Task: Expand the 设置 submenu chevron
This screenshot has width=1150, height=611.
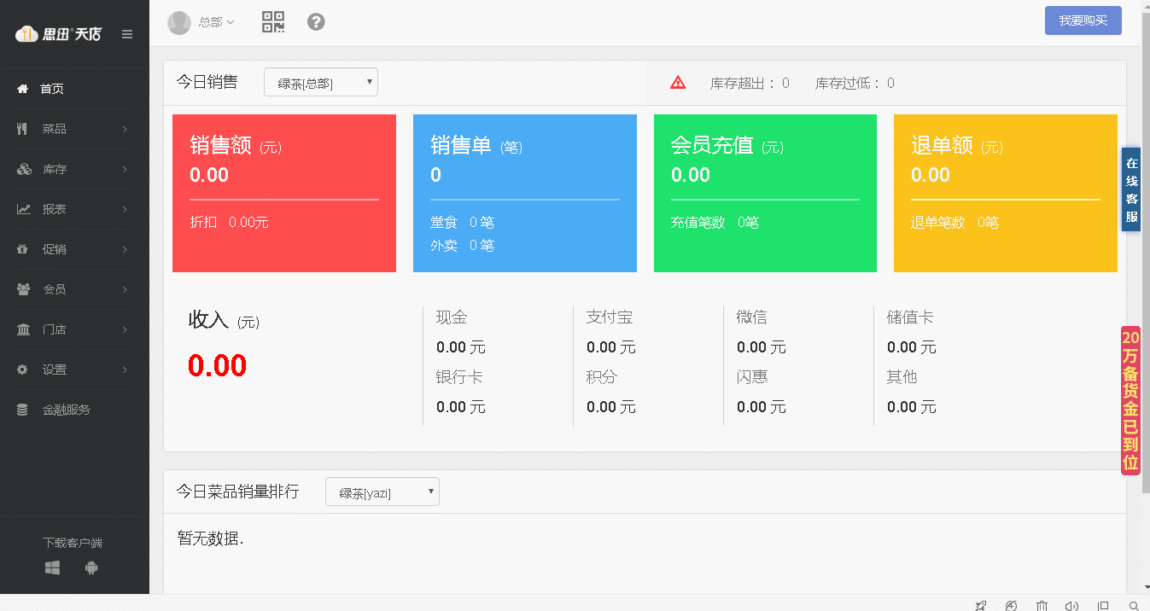Action: coord(125,370)
